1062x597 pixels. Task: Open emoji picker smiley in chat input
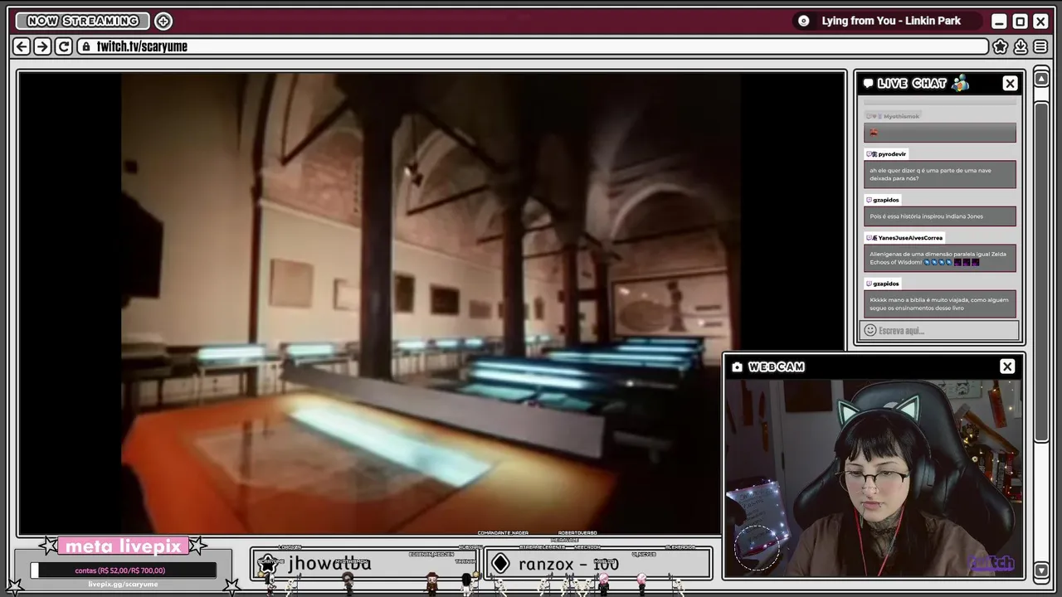click(x=870, y=330)
